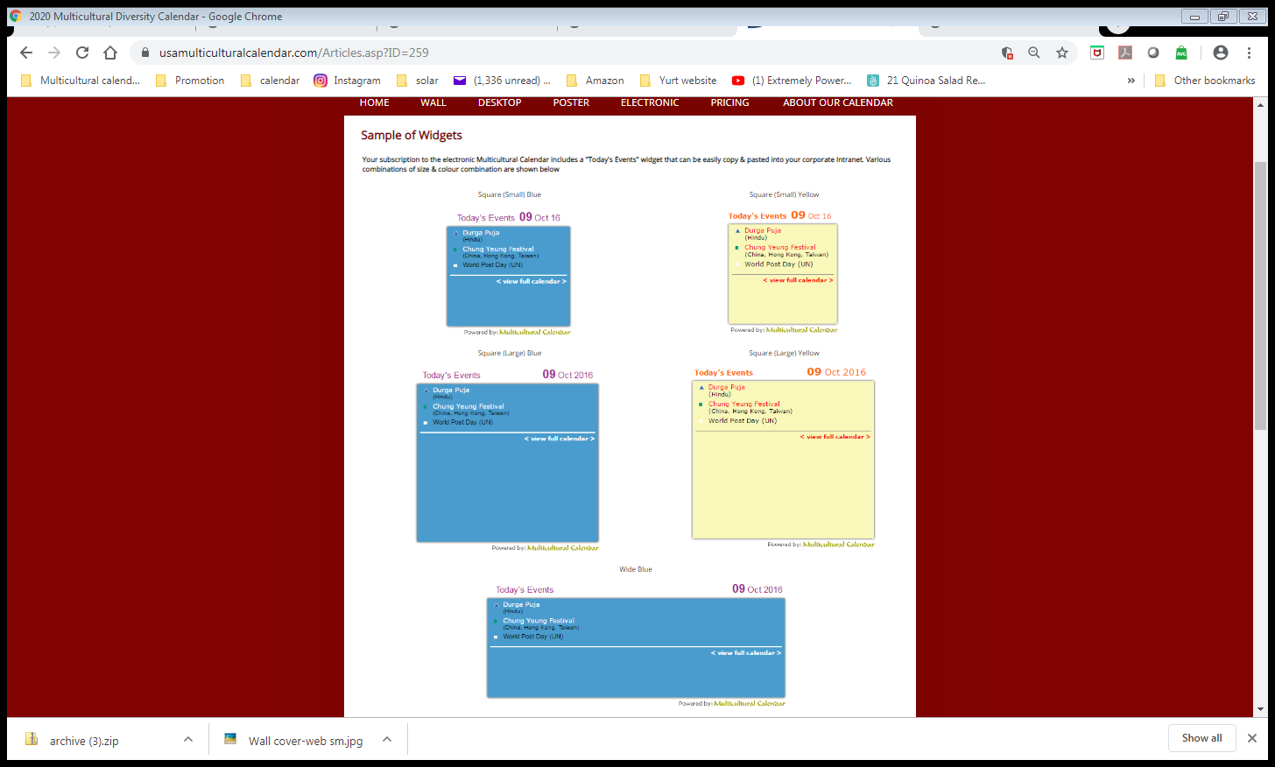Open the browser home page icon

tap(110, 53)
